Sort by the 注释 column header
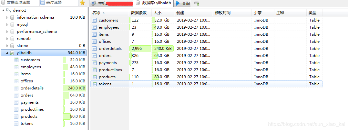348x130 pixels. [x=290, y=13]
